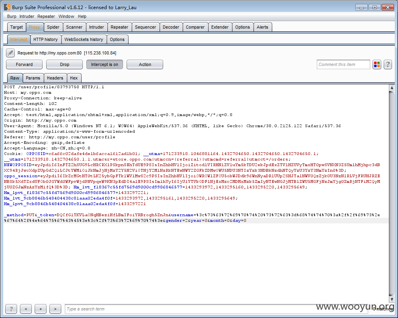Click the Content-Length: 102 header
Viewport: 398px width, 318px height.
coord(31,104)
